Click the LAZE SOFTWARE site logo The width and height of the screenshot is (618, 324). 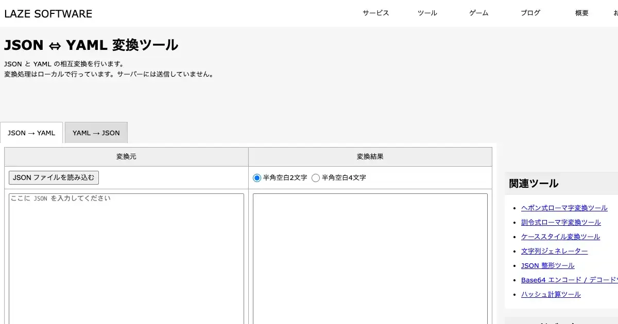(48, 14)
